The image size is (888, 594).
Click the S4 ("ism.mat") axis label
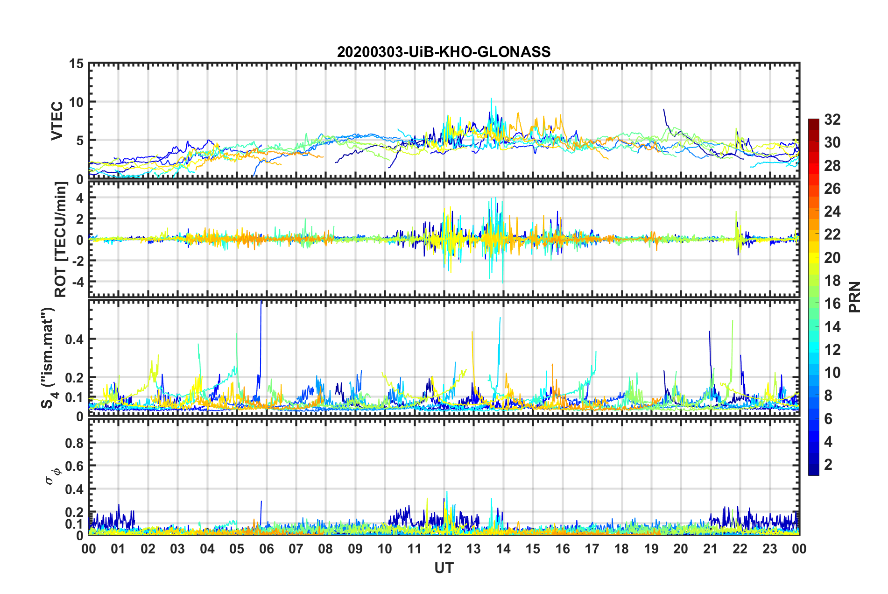click(x=48, y=358)
